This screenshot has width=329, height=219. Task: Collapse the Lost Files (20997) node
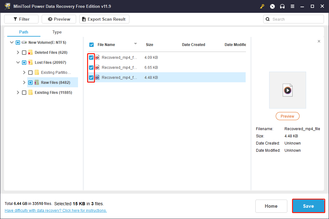(x=18, y=63)
